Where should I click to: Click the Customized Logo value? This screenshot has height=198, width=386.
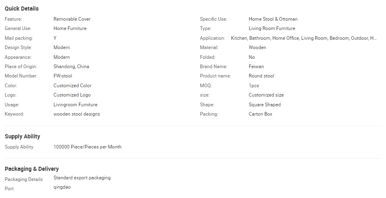coord(72,95)
